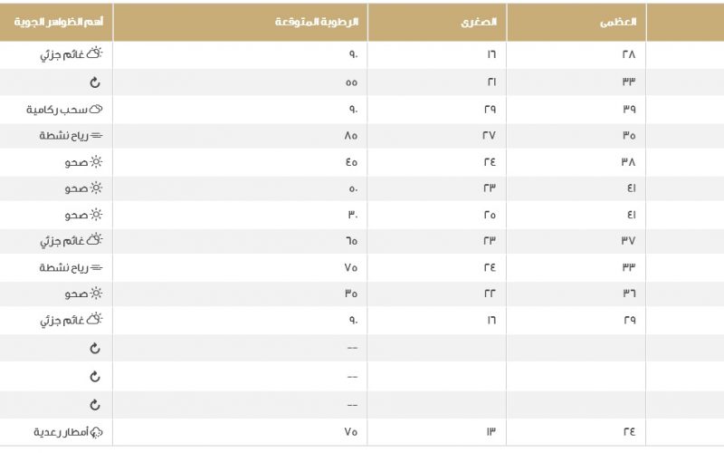Click the humidity cell showing ٤٥
The image size is (724, 453).
coord(240,162)
